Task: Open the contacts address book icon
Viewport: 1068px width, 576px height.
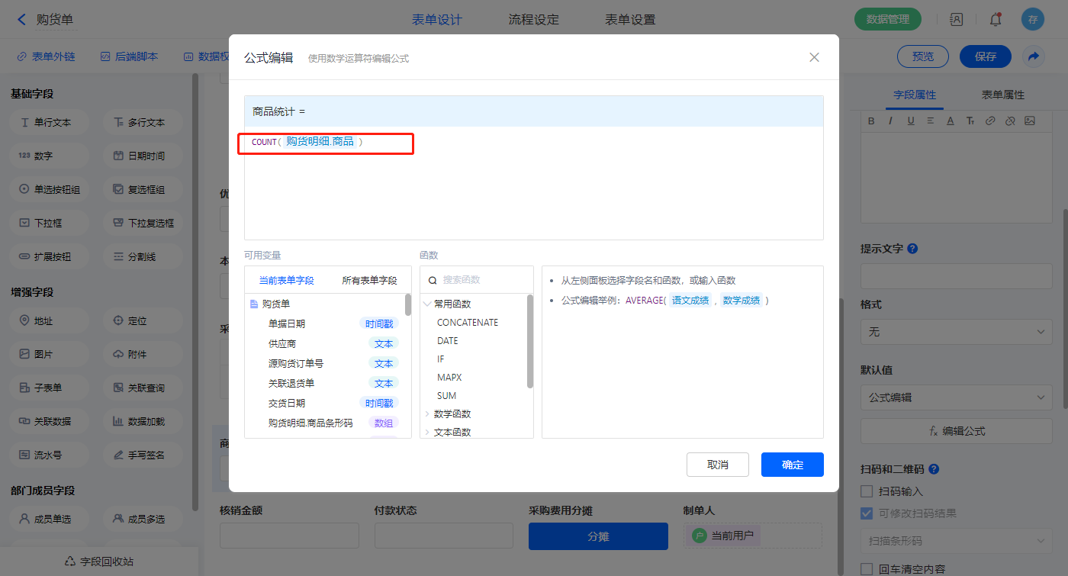Action: 956,20
